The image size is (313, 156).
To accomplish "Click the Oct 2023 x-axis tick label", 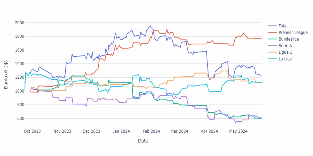I will click(32, 131).
